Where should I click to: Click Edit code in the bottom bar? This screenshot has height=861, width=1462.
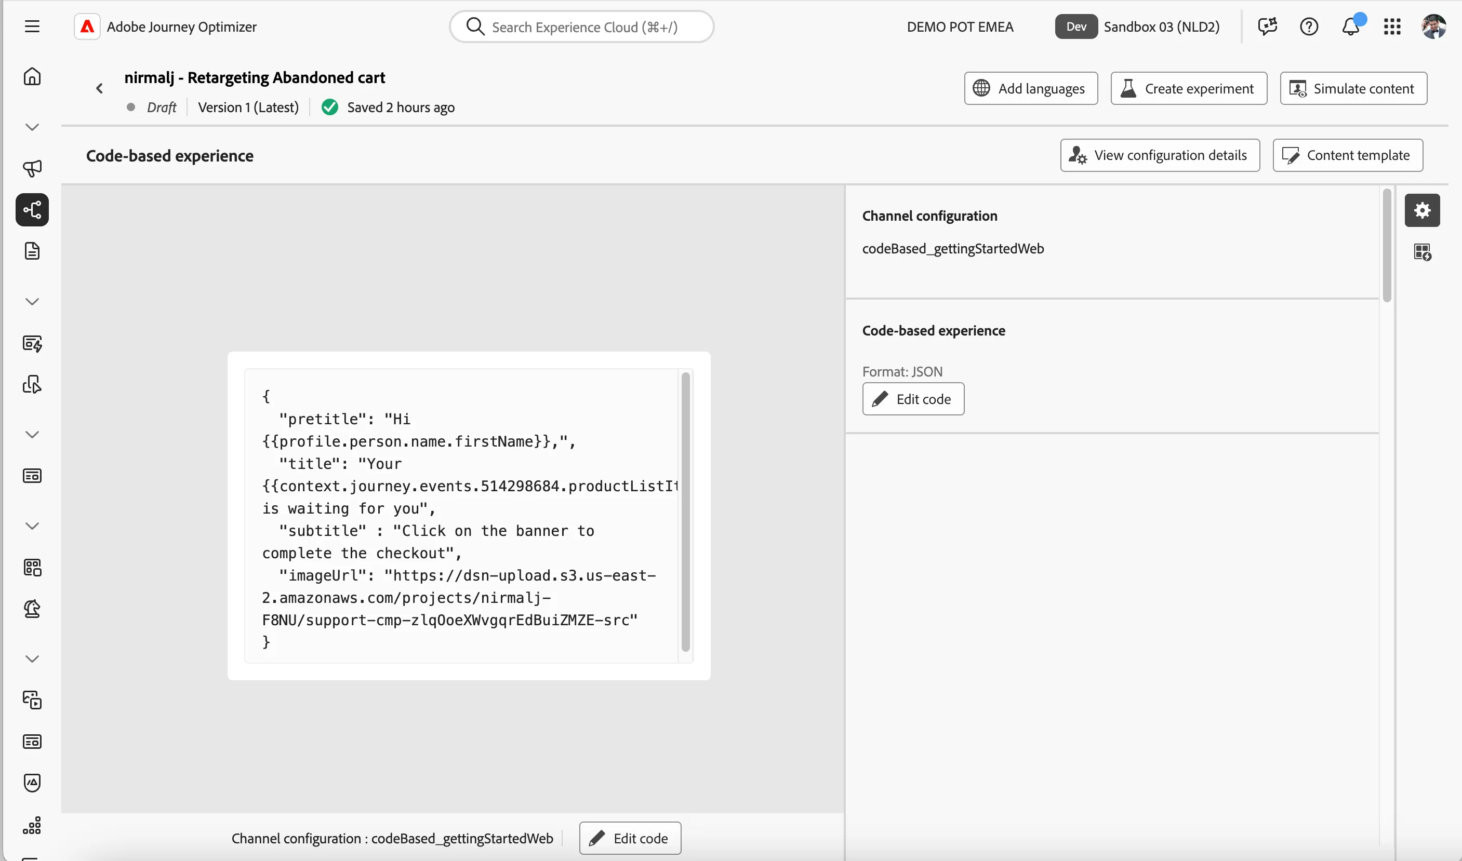coord(630,838)
